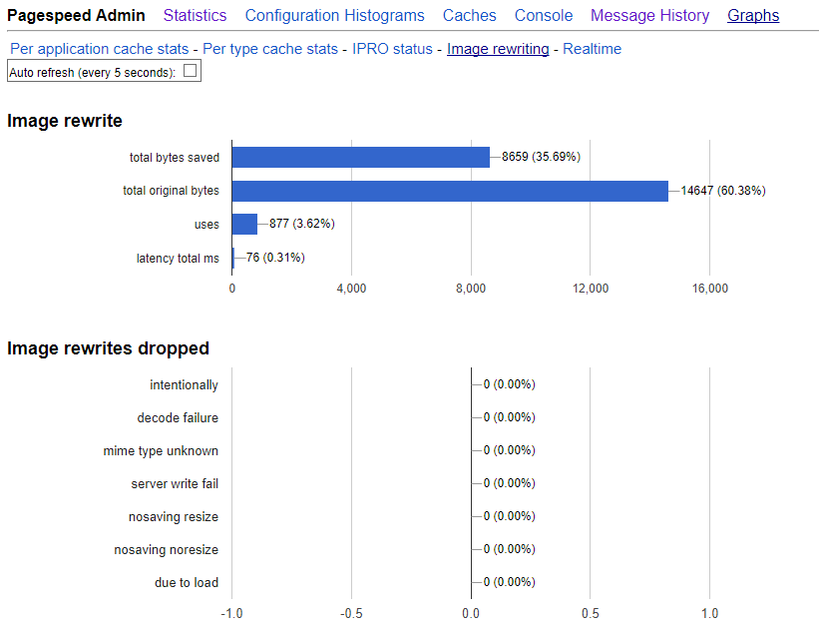The image size is (819, 635).
Task: Click the 8659 (35.69%) value label
Action: (541, 157)
